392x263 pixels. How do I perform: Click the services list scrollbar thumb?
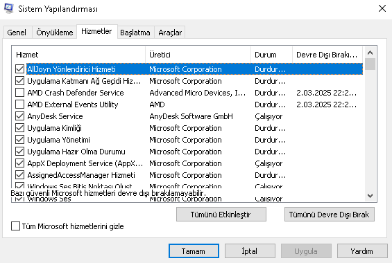point(370,64)
